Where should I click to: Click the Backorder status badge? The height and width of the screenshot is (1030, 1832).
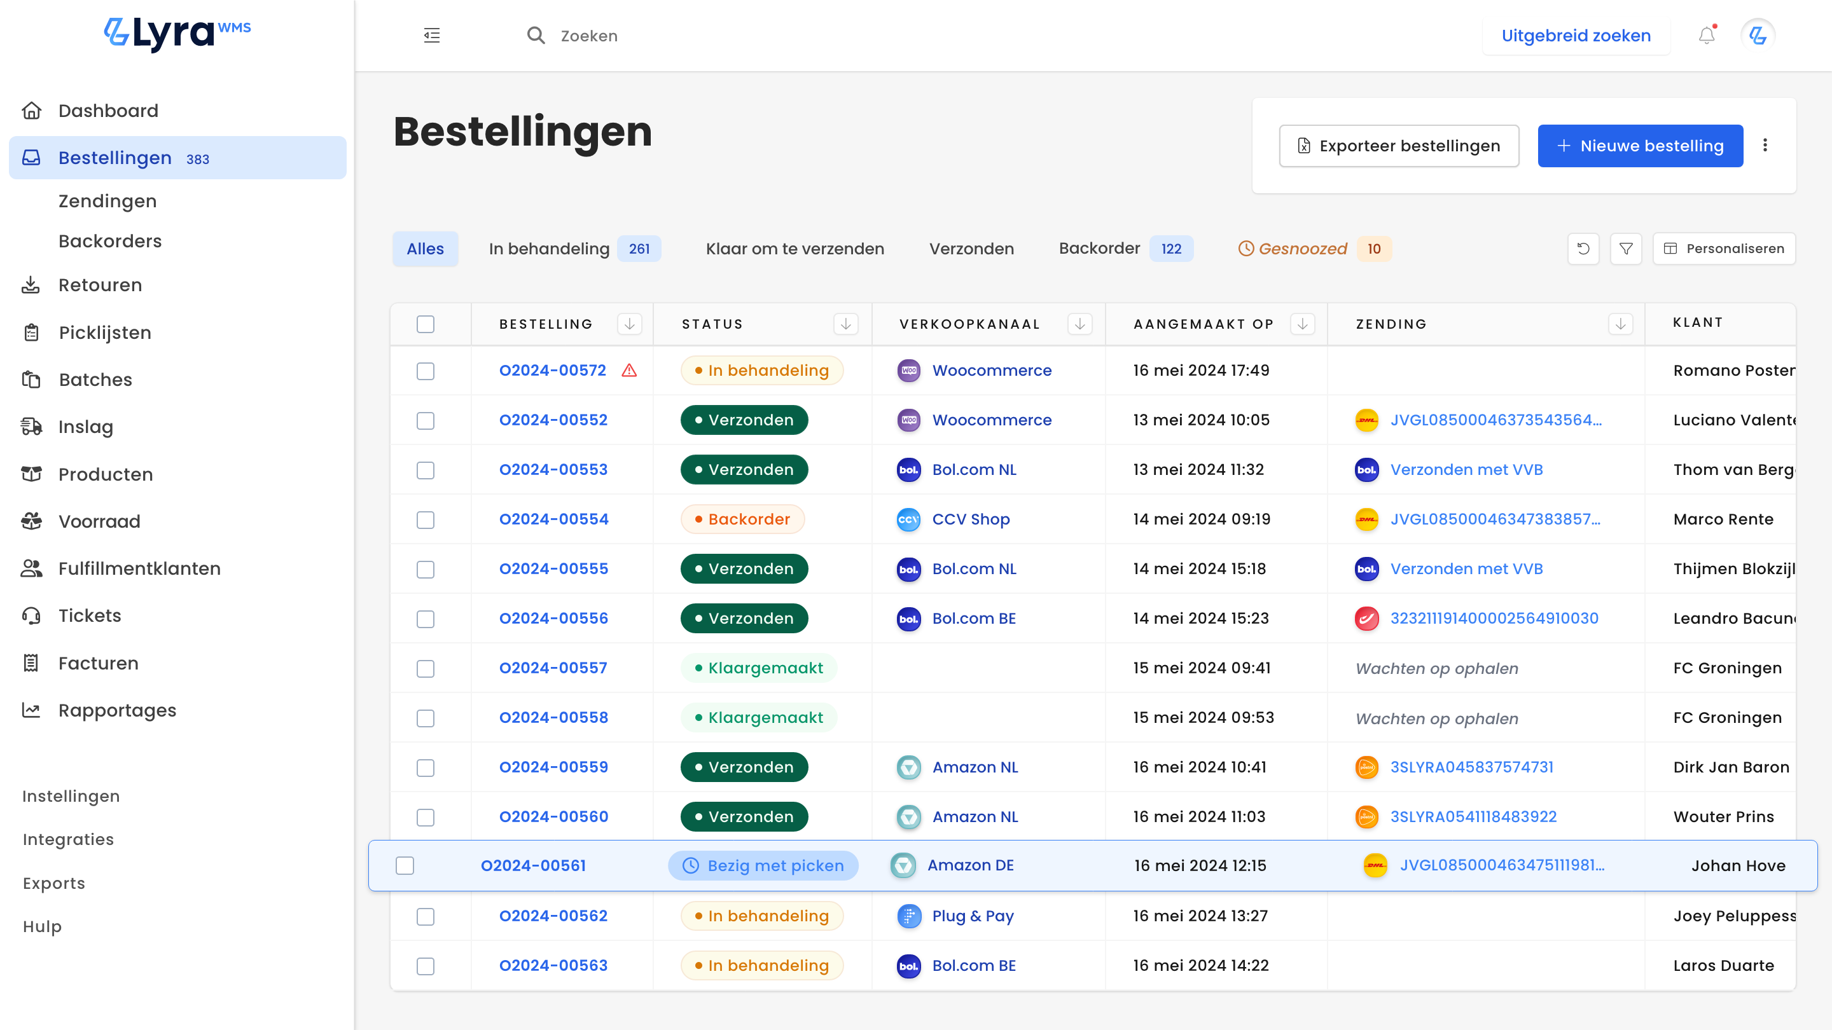pos(742,519)
